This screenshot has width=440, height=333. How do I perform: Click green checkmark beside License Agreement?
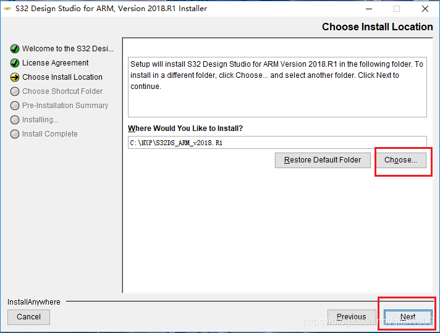coord(15,63)
